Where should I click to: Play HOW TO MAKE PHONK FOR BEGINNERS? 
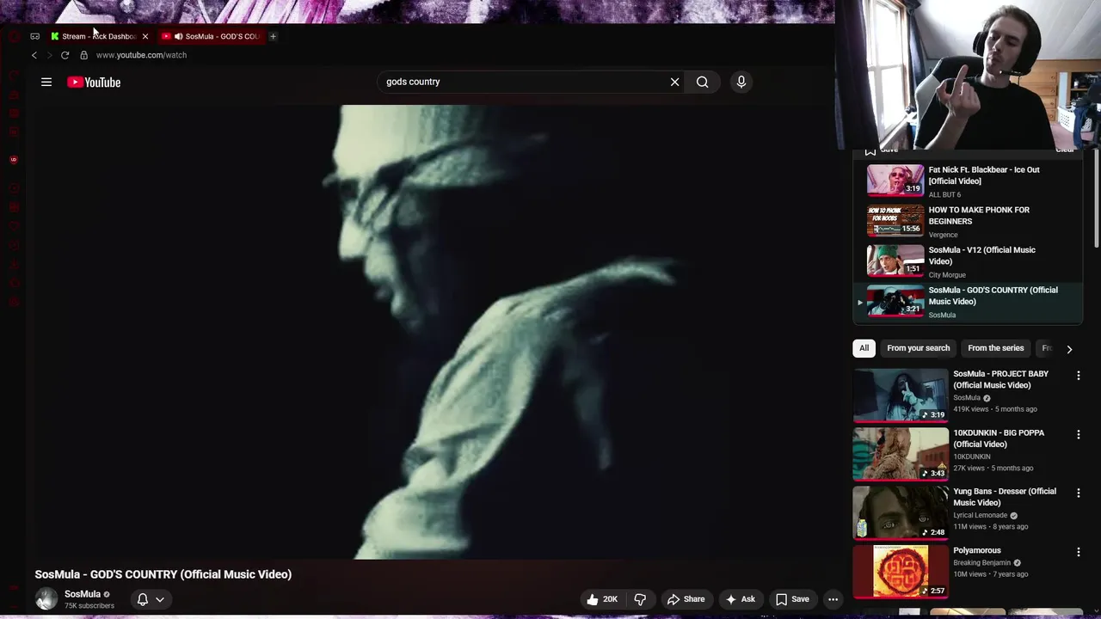tap(967, 221)
